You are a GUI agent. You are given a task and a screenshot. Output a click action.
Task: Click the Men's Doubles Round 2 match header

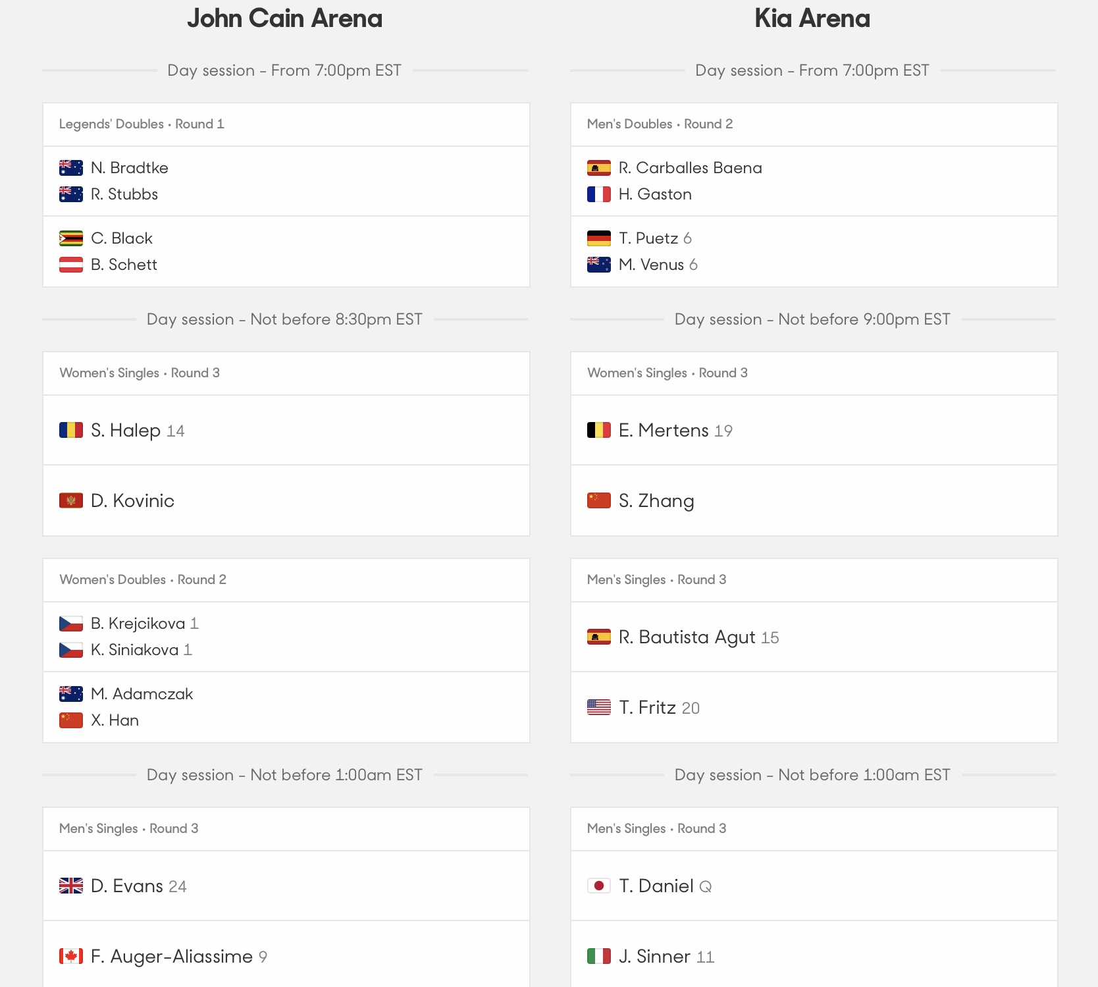pyautogui.click(x=814, y=124)
